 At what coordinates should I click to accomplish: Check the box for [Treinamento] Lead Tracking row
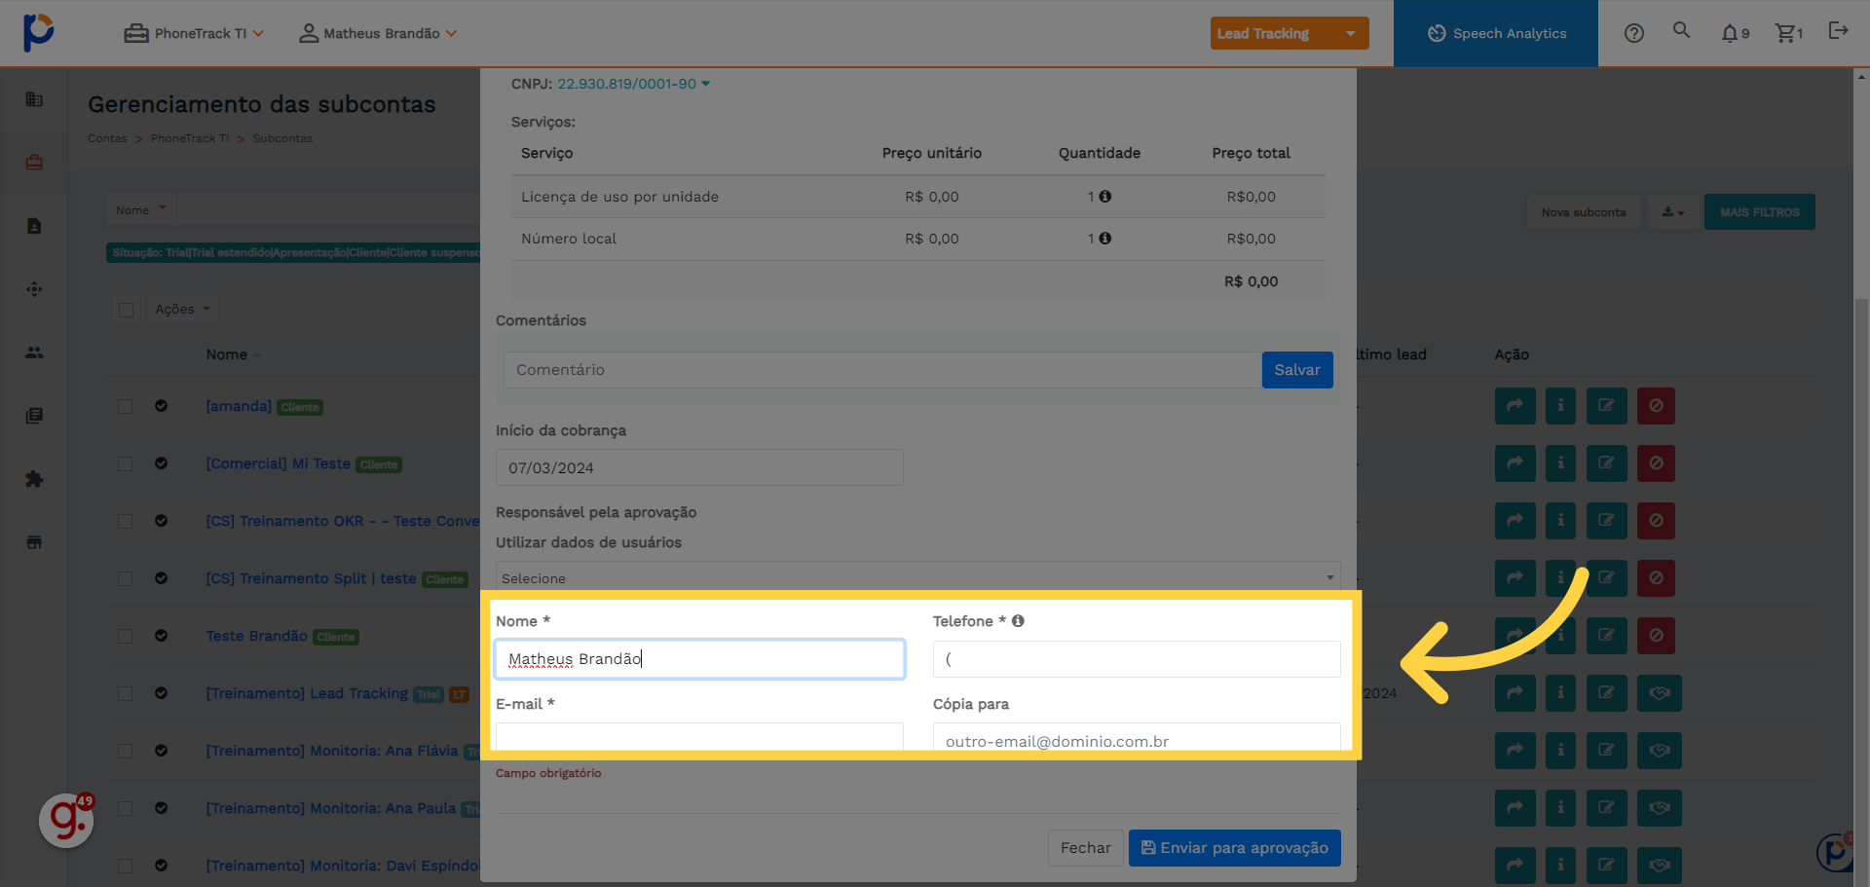125,693
